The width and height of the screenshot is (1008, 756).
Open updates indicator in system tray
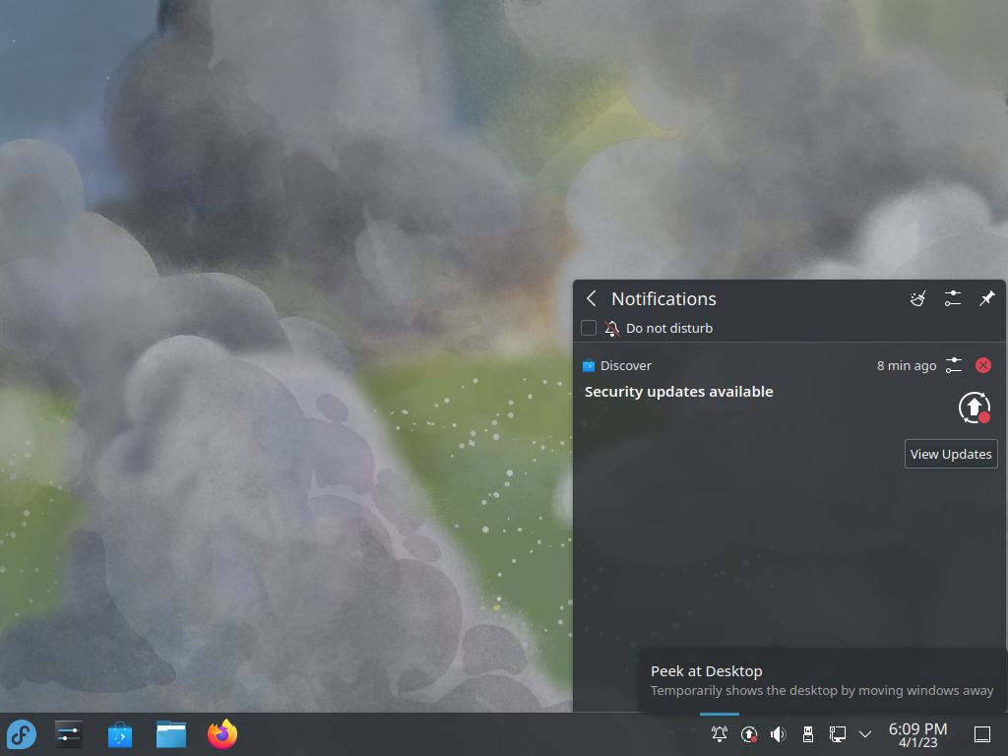tap(749, 734)
